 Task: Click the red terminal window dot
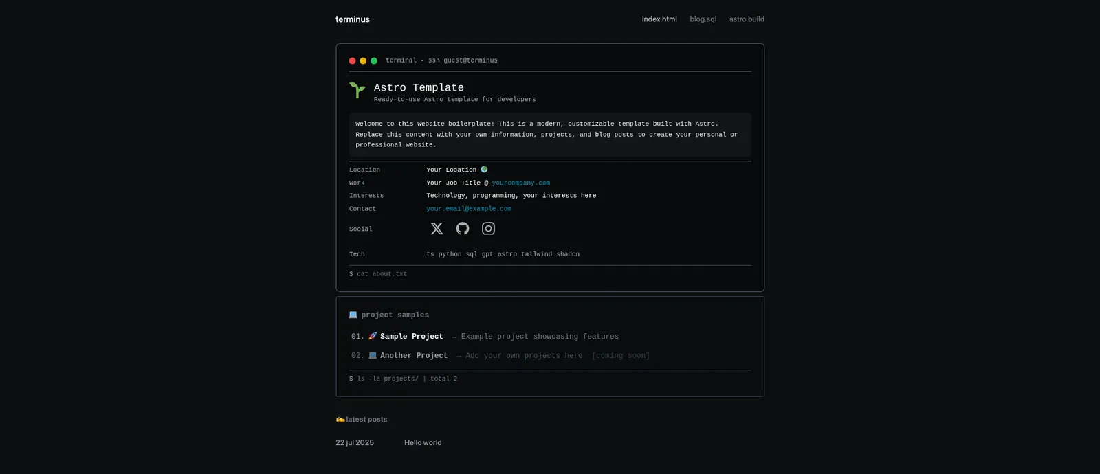click(x=353, y=61)
